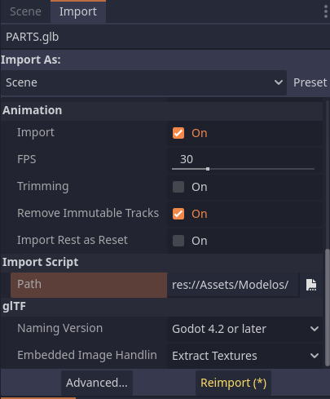
Task: Click the Reimport (*) button
Action: point(233,383)
